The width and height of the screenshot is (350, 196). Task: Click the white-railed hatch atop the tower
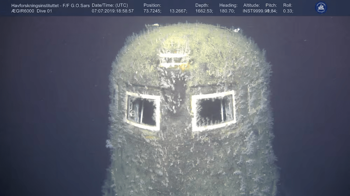(x=174, y=60)
